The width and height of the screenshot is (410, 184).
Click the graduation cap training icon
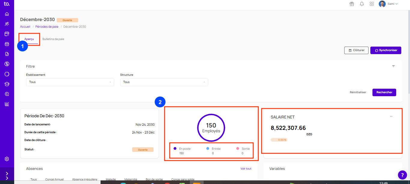pos(7,84)
